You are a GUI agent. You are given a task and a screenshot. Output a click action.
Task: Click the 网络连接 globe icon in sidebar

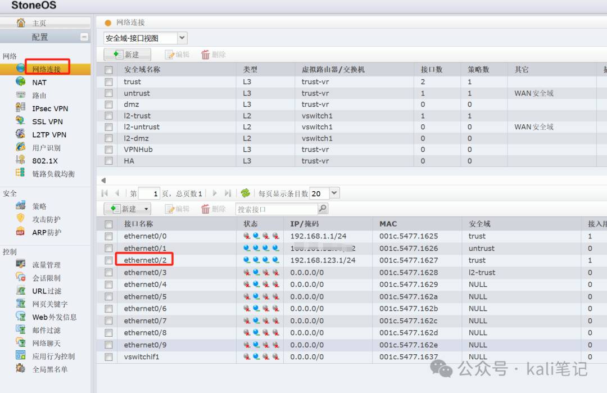(x=21, y=69)
